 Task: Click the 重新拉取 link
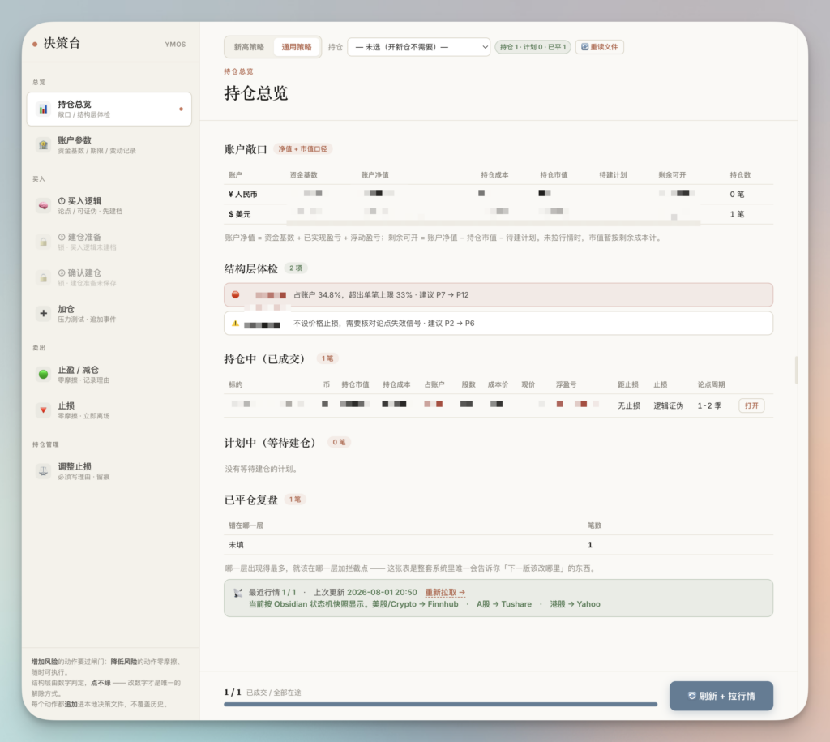[445, 592]
